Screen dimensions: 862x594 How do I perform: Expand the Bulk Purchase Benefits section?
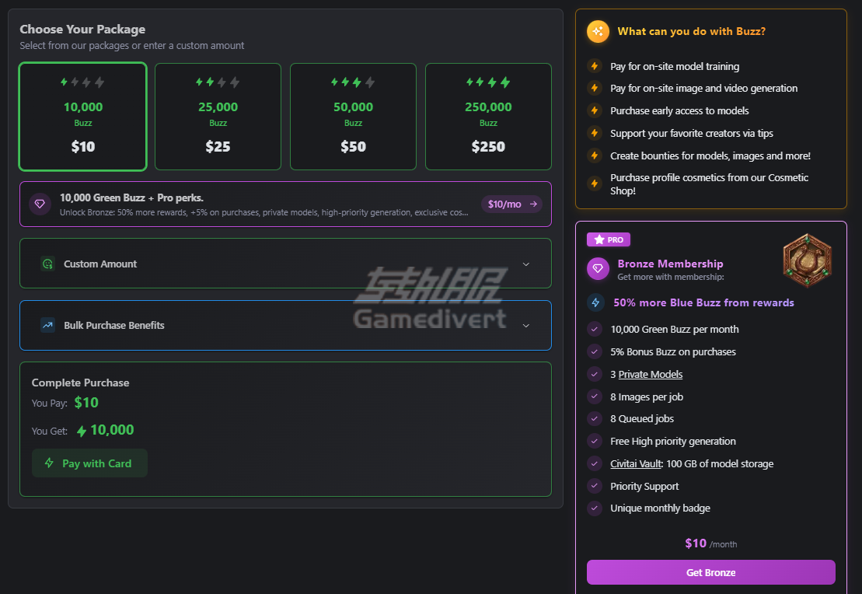(285, 325)
